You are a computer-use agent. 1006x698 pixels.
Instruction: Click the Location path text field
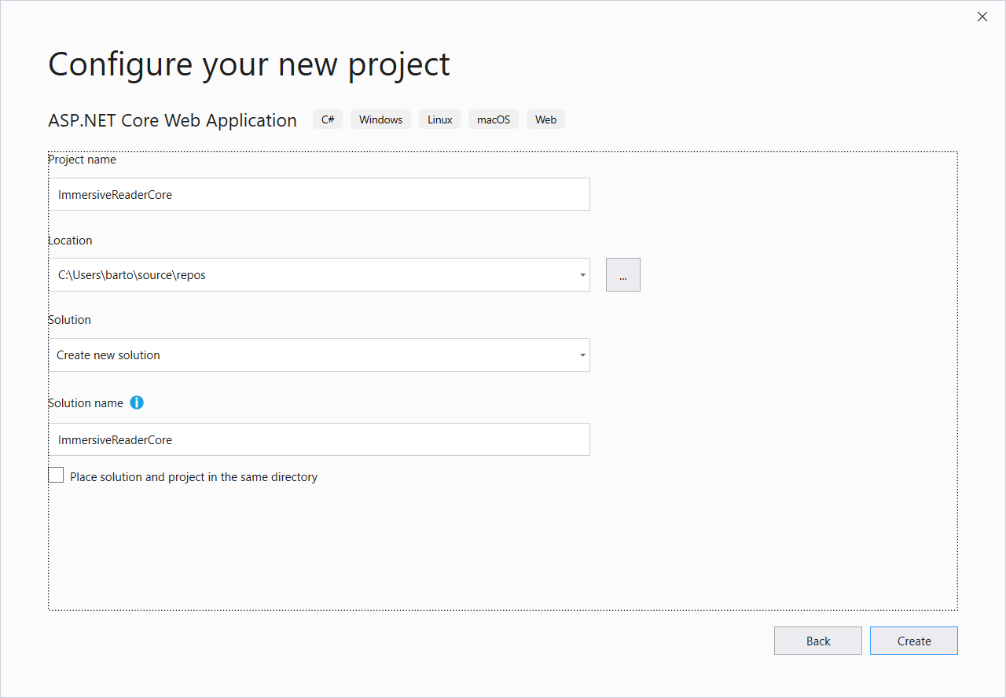click(310, 275)
